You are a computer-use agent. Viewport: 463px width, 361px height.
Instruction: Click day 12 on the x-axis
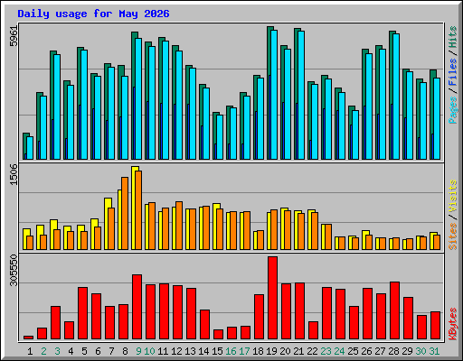(x=176, y=351)
